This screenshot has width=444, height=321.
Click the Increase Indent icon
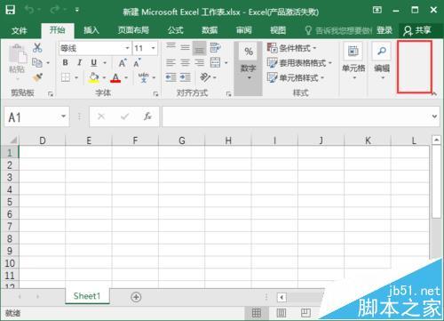(x=186, y=77)
